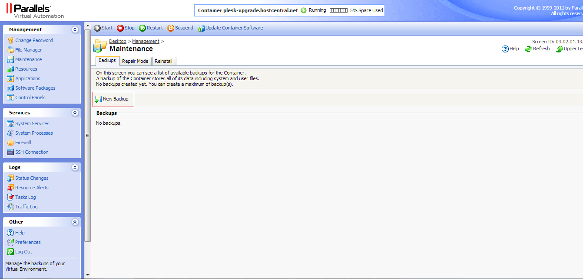This screenshot has width=583, height=279.
Task: Open the Resource Alerts link
Action: tap(32, 188)
